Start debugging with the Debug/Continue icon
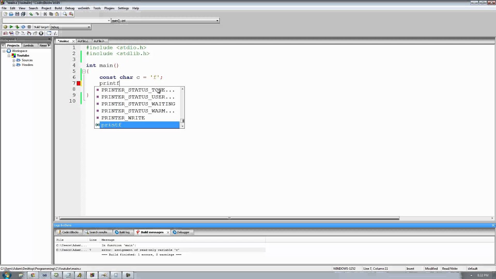This screenshot has width=496, height=279. 5,33
